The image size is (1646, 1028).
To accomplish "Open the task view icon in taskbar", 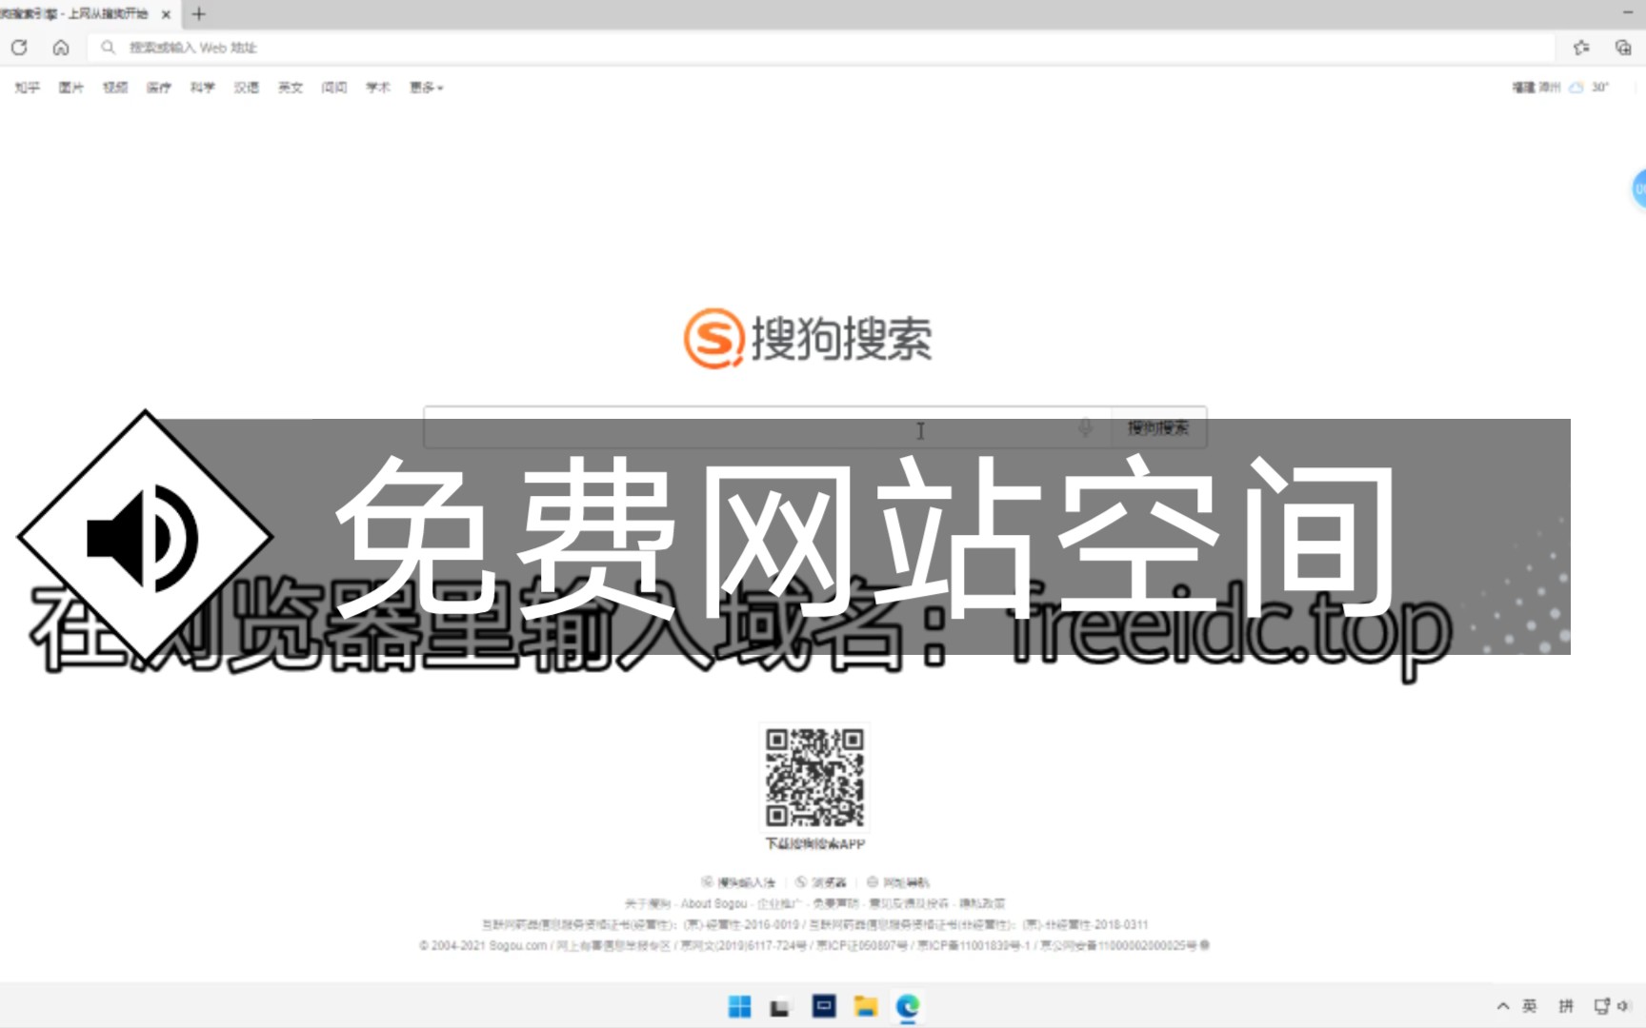I will coord(780,1007).
